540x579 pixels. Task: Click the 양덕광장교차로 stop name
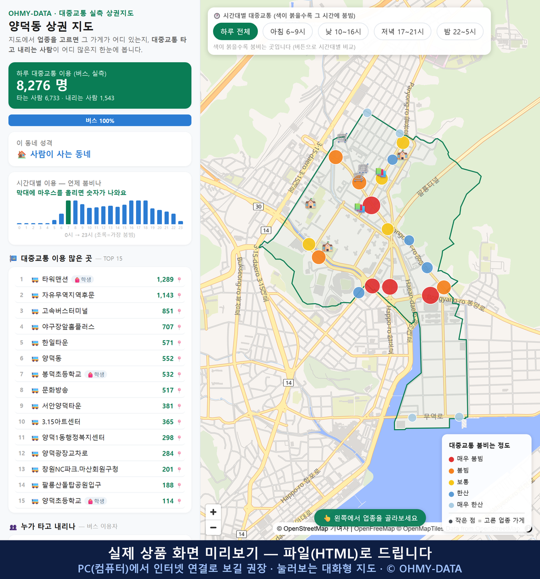[x=65, y=454]
